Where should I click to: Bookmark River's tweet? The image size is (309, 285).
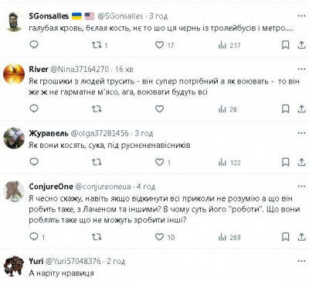285,109
